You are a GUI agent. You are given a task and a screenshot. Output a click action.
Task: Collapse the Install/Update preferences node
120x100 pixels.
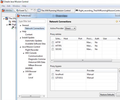click(x=20, y=38)
